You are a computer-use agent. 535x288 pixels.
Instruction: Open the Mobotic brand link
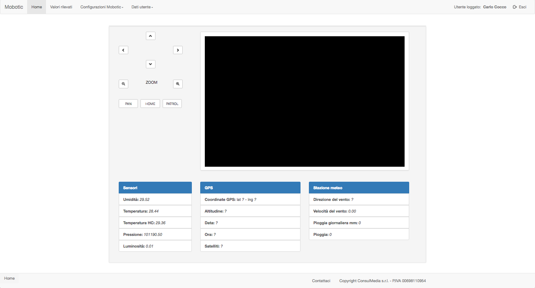[x=14, y=7]
